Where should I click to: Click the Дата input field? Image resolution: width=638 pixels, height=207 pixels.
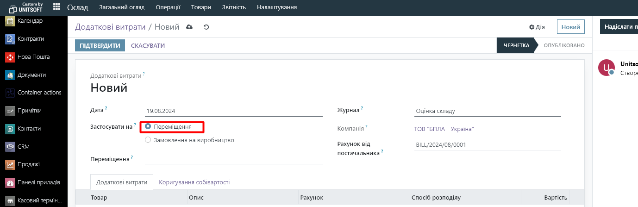click(x=234, y=111)
